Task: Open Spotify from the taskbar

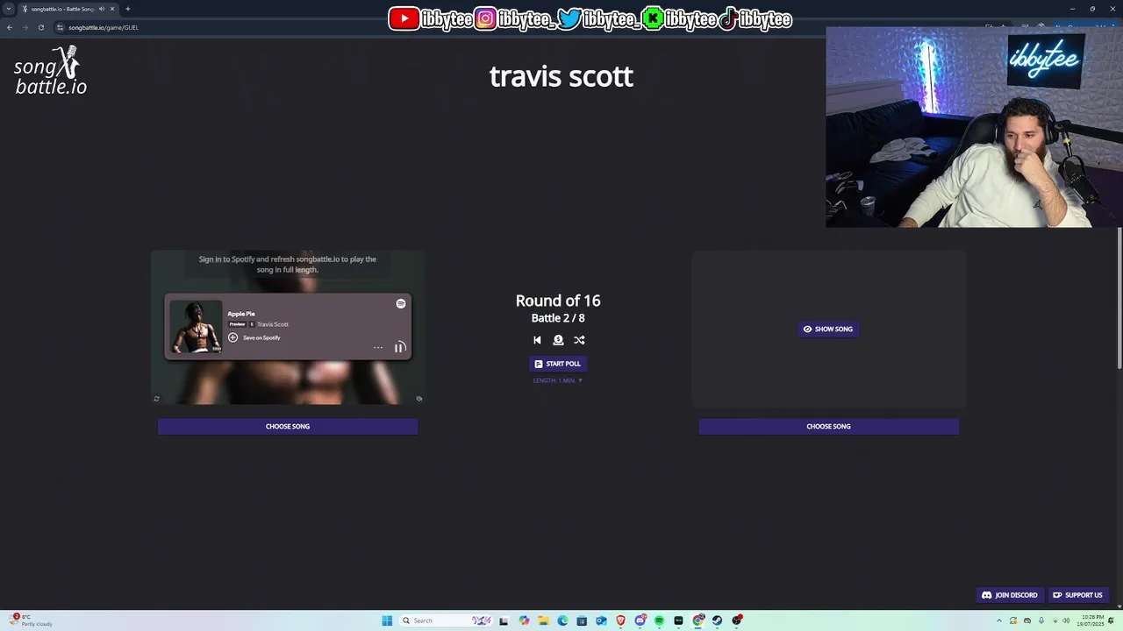Action: 659,620
